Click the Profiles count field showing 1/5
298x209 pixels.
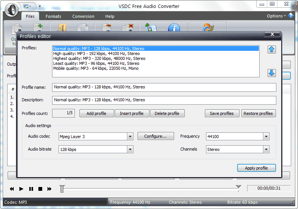pos(63,113)
